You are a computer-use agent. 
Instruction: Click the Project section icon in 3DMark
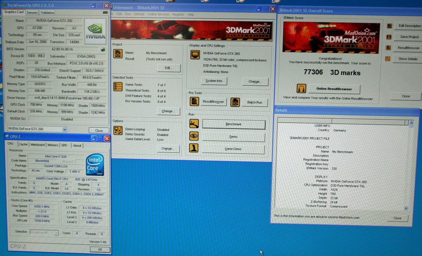click(118, 54)
